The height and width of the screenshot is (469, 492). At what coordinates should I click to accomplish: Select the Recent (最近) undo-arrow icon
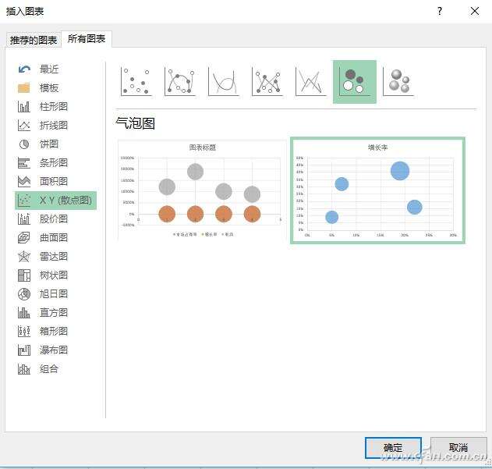pos(24,69)
